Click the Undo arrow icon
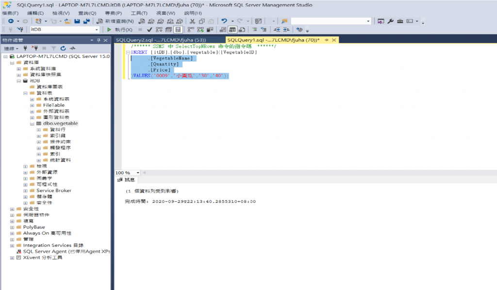The height and width of the screenshot is (290, 497). coord(224,21)
